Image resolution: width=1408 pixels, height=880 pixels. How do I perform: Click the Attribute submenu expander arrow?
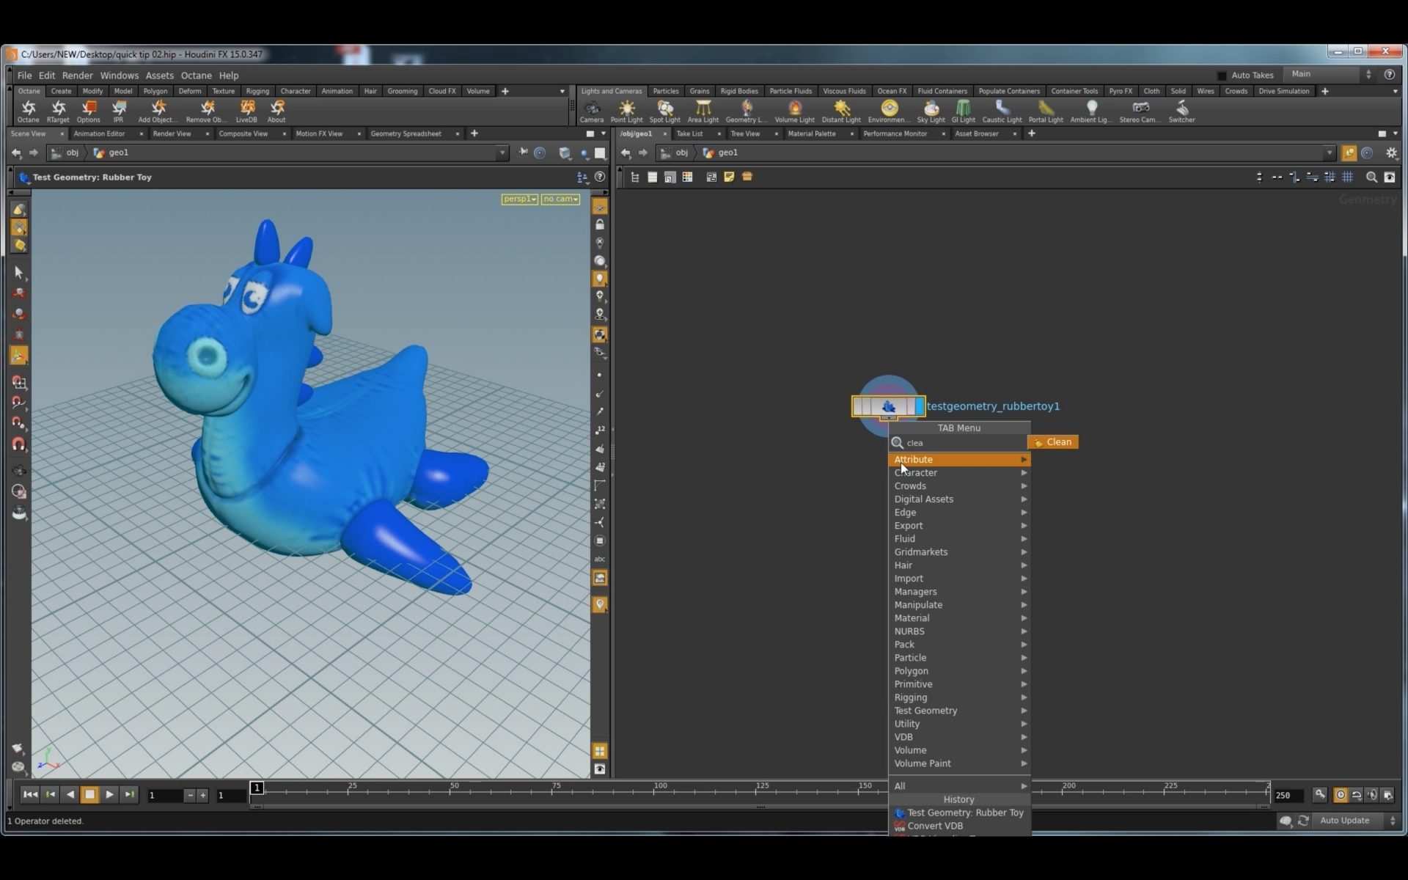[x=1023, y=459]
